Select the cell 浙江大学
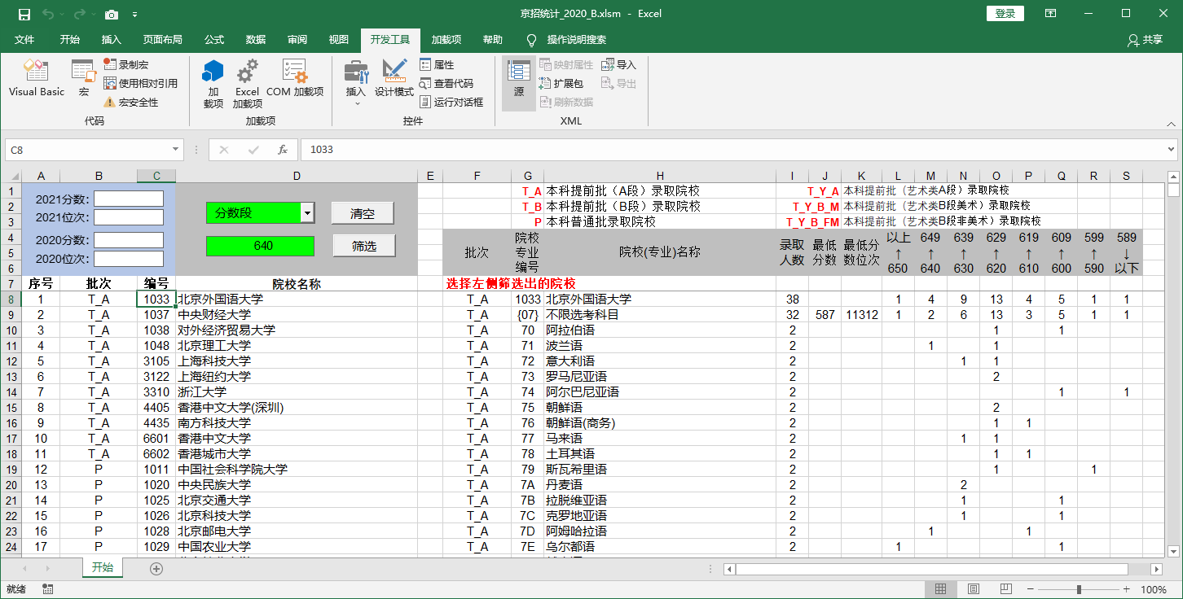 pyautogui.click(x=297, y=392)
